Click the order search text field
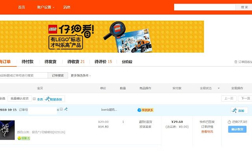252x157 pixels. coord(24,75)
